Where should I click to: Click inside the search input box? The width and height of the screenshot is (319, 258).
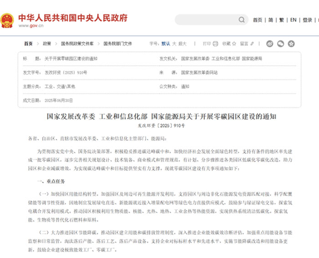[x=205, y=20]
